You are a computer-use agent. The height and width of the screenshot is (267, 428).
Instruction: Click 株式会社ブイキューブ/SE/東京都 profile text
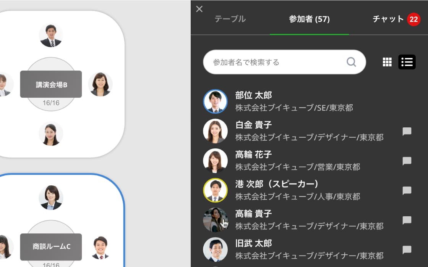[x=294, y=108]
